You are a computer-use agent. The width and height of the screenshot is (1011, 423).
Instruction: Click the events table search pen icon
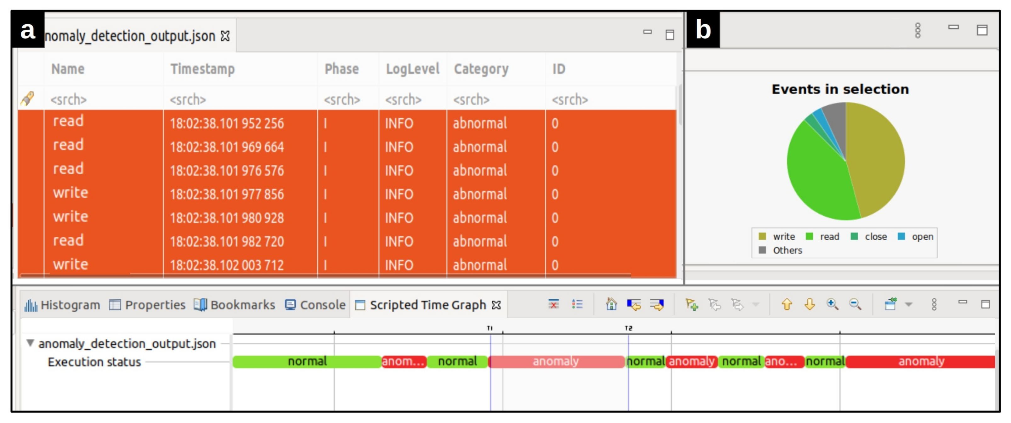coord(27,99)
